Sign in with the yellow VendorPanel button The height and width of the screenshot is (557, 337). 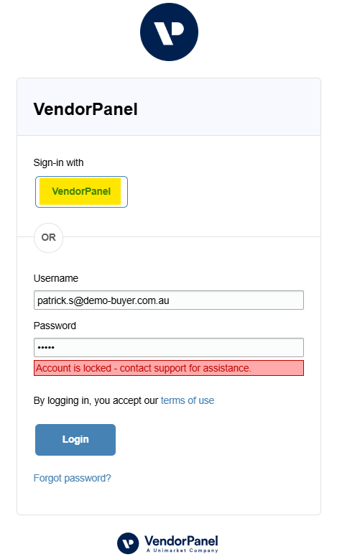80,191
